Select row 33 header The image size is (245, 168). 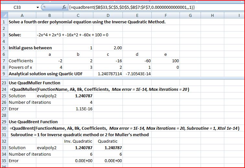(4, 148)
